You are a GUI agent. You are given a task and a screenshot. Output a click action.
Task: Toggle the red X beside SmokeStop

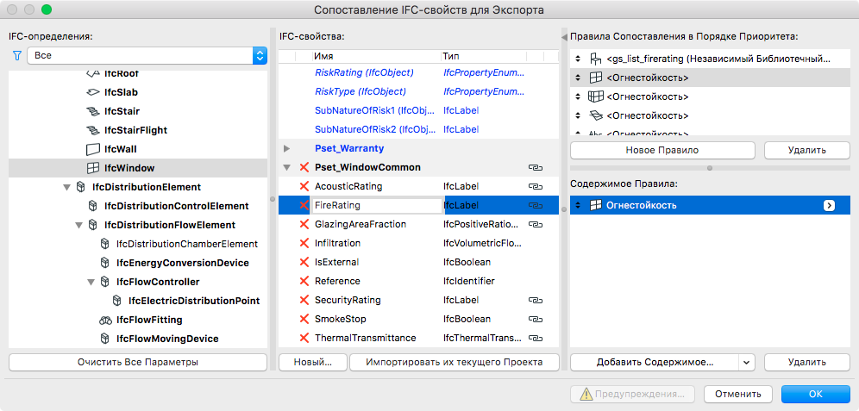click(304, 319)
